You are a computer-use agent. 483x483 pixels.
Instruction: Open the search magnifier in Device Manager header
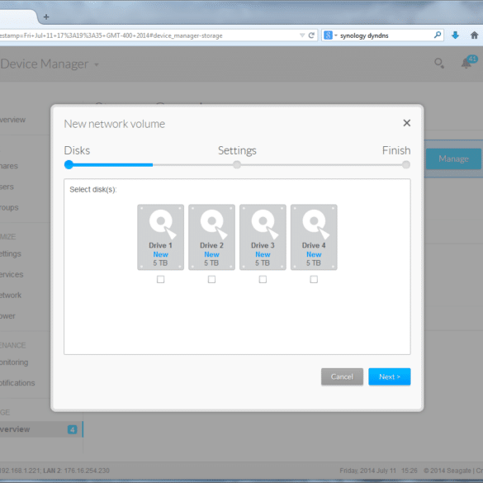point(439,64)
